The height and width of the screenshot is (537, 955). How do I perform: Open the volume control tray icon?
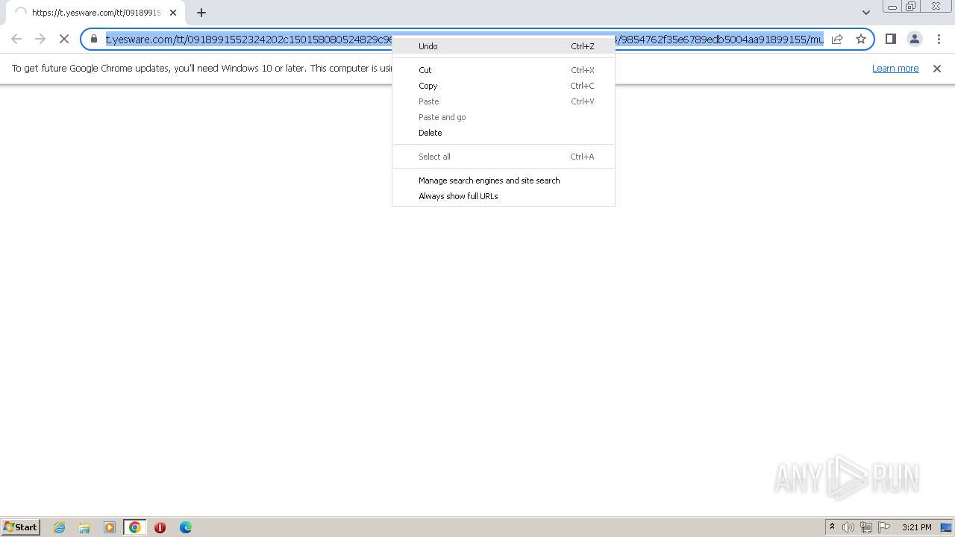848,527
